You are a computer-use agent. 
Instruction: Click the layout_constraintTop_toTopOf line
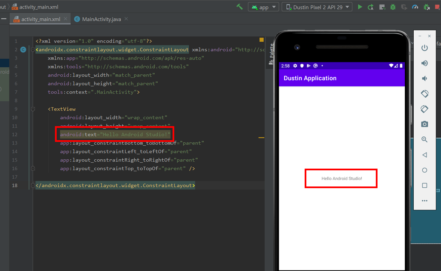coord(127,169)
